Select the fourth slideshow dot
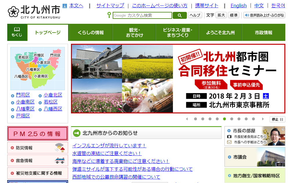This screenshot has width=294, height=183. click(217, 119)
